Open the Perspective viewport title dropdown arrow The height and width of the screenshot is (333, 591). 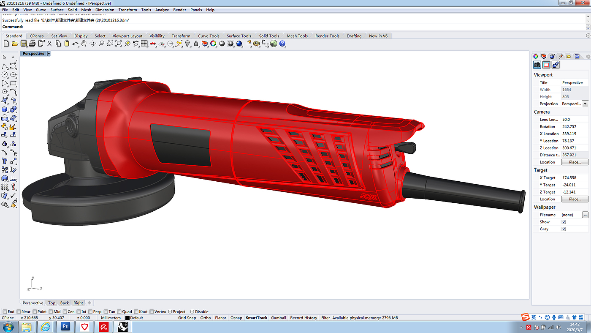[x=49, y=54]
